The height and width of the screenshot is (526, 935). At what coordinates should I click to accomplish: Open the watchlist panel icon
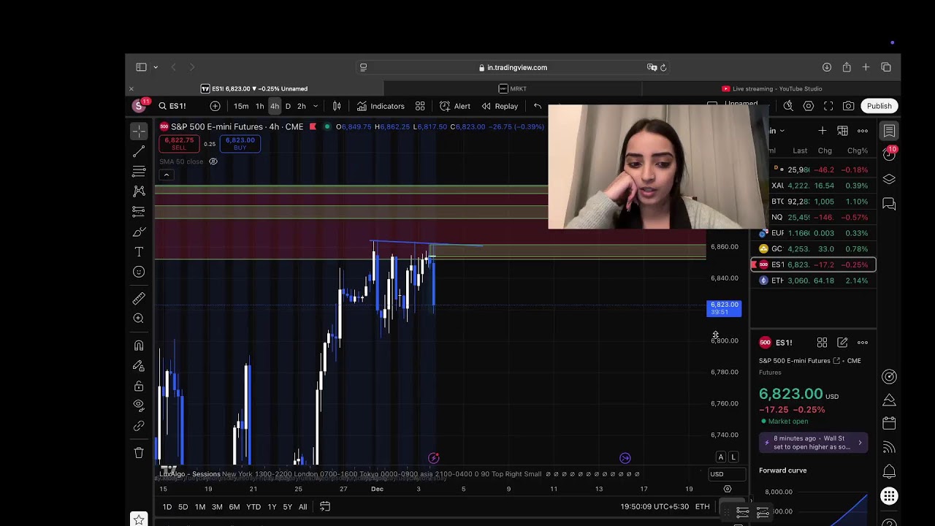[889, 131]
